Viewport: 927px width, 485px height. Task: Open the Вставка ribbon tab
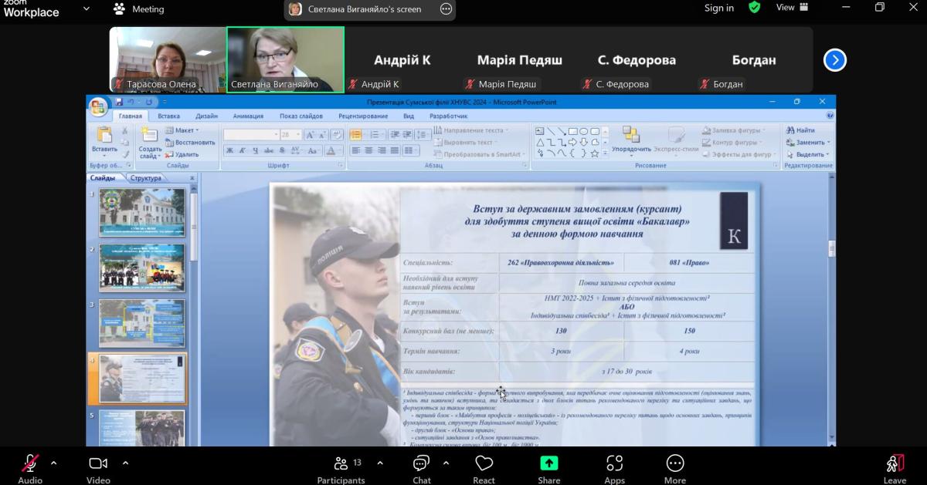168,116
